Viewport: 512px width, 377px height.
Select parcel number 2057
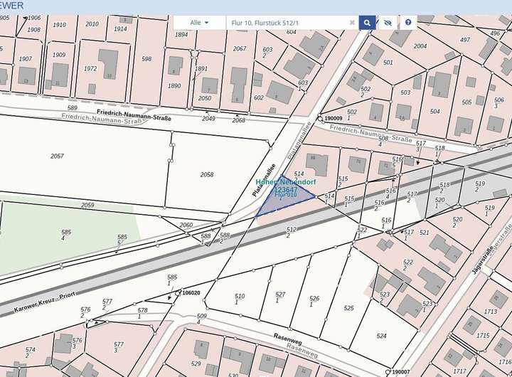point(57,156)
